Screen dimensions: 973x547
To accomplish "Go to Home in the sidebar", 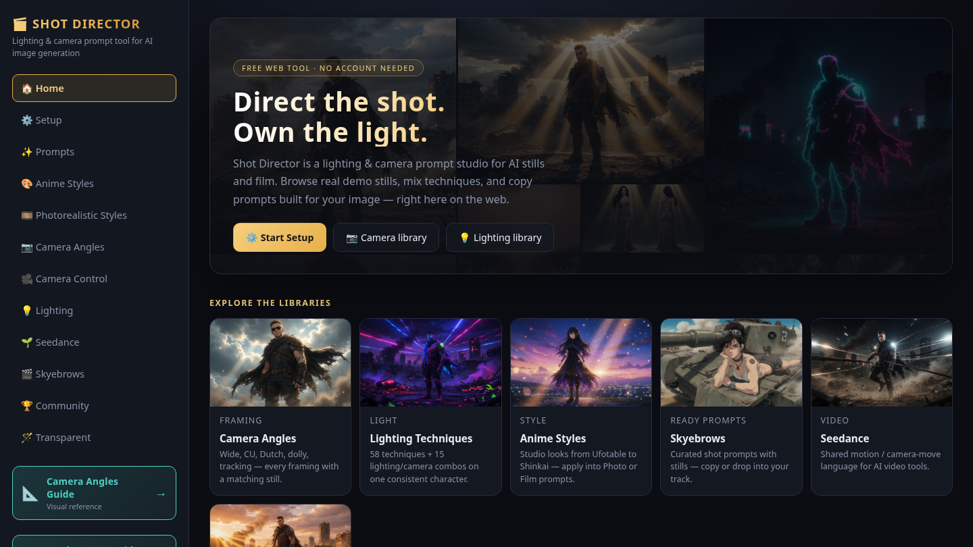I will coord(94,88).
